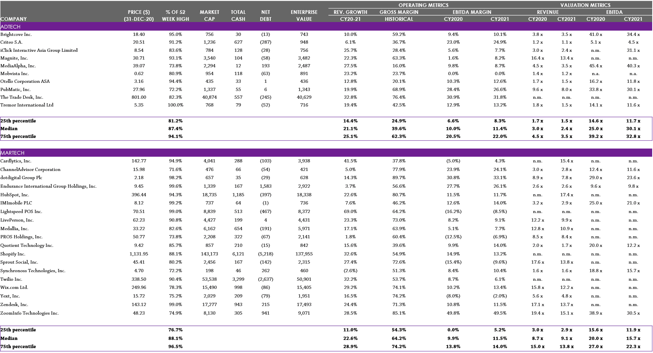
Task: Select the LivePerson, Inc. row label
Action: [17, 220]
